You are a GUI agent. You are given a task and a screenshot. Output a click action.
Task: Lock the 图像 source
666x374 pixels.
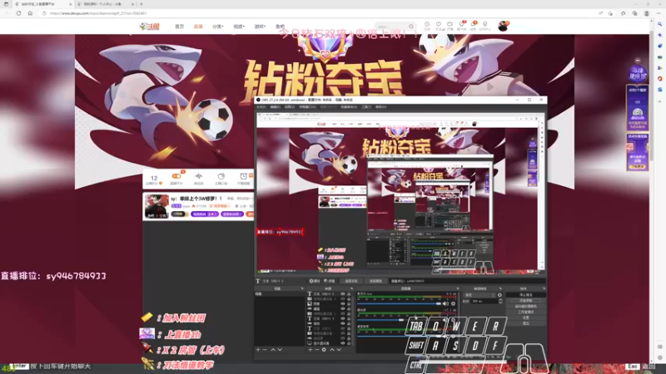[x=349, y=303]
